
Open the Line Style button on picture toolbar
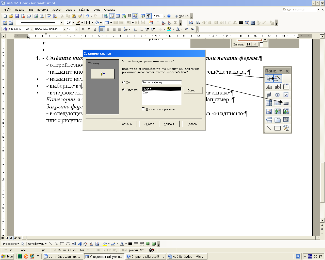(241, 23)
